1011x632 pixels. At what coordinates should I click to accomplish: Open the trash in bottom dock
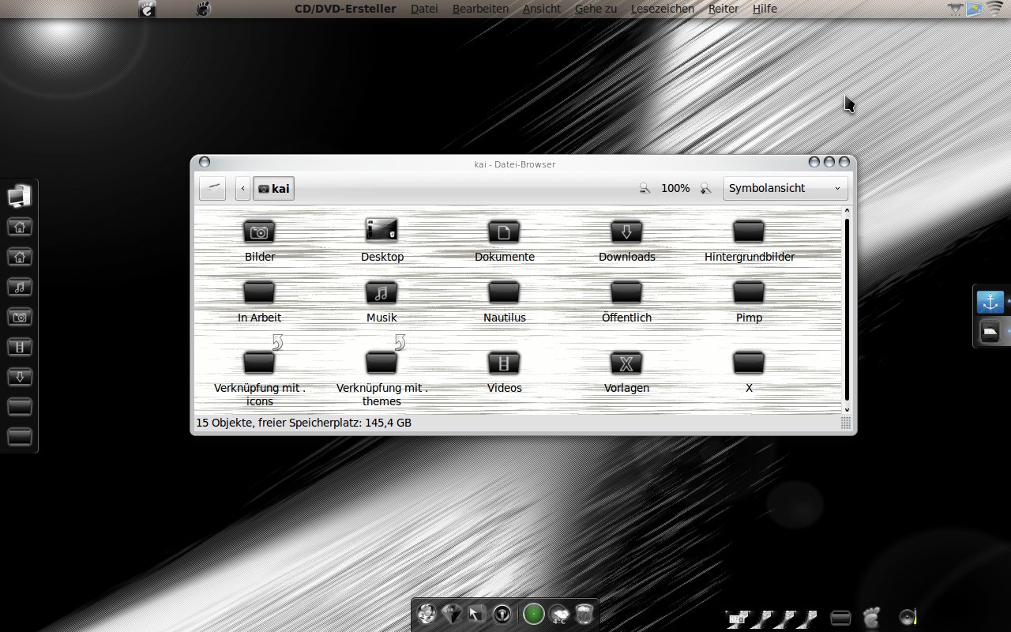(584, 614)
